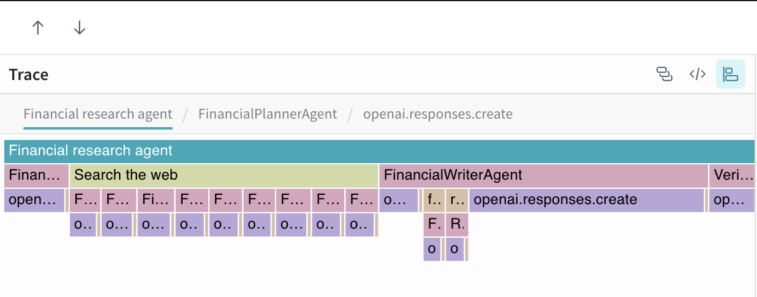Select the op… span under Veri…
This screenshot has height=297, width=757.
pyautogui.click(x=732, y=200)
